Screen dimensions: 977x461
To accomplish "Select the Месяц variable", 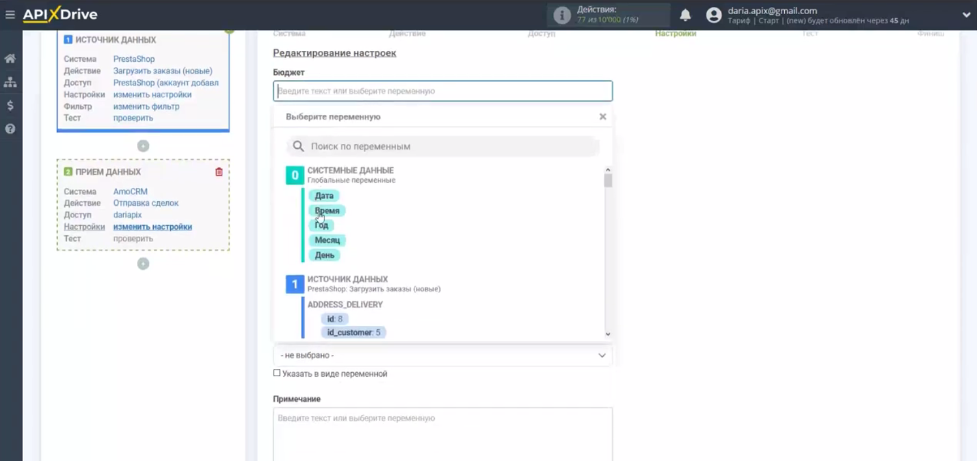I will pos(327,240).
